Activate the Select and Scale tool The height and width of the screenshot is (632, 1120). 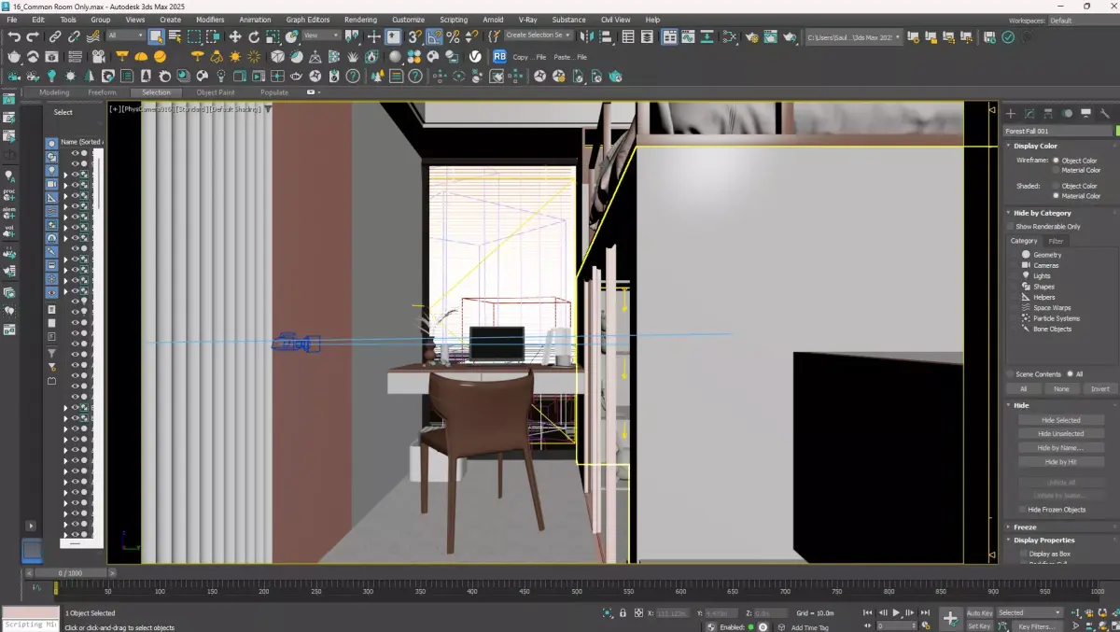coord(273,36)
